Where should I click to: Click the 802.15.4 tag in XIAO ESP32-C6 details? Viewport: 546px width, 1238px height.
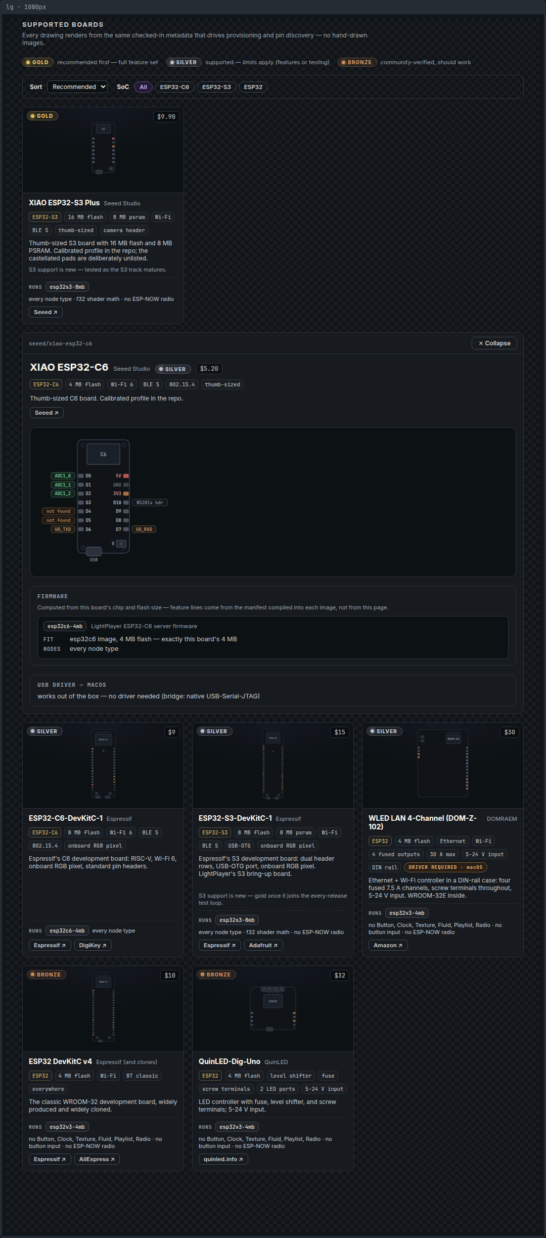182,384
